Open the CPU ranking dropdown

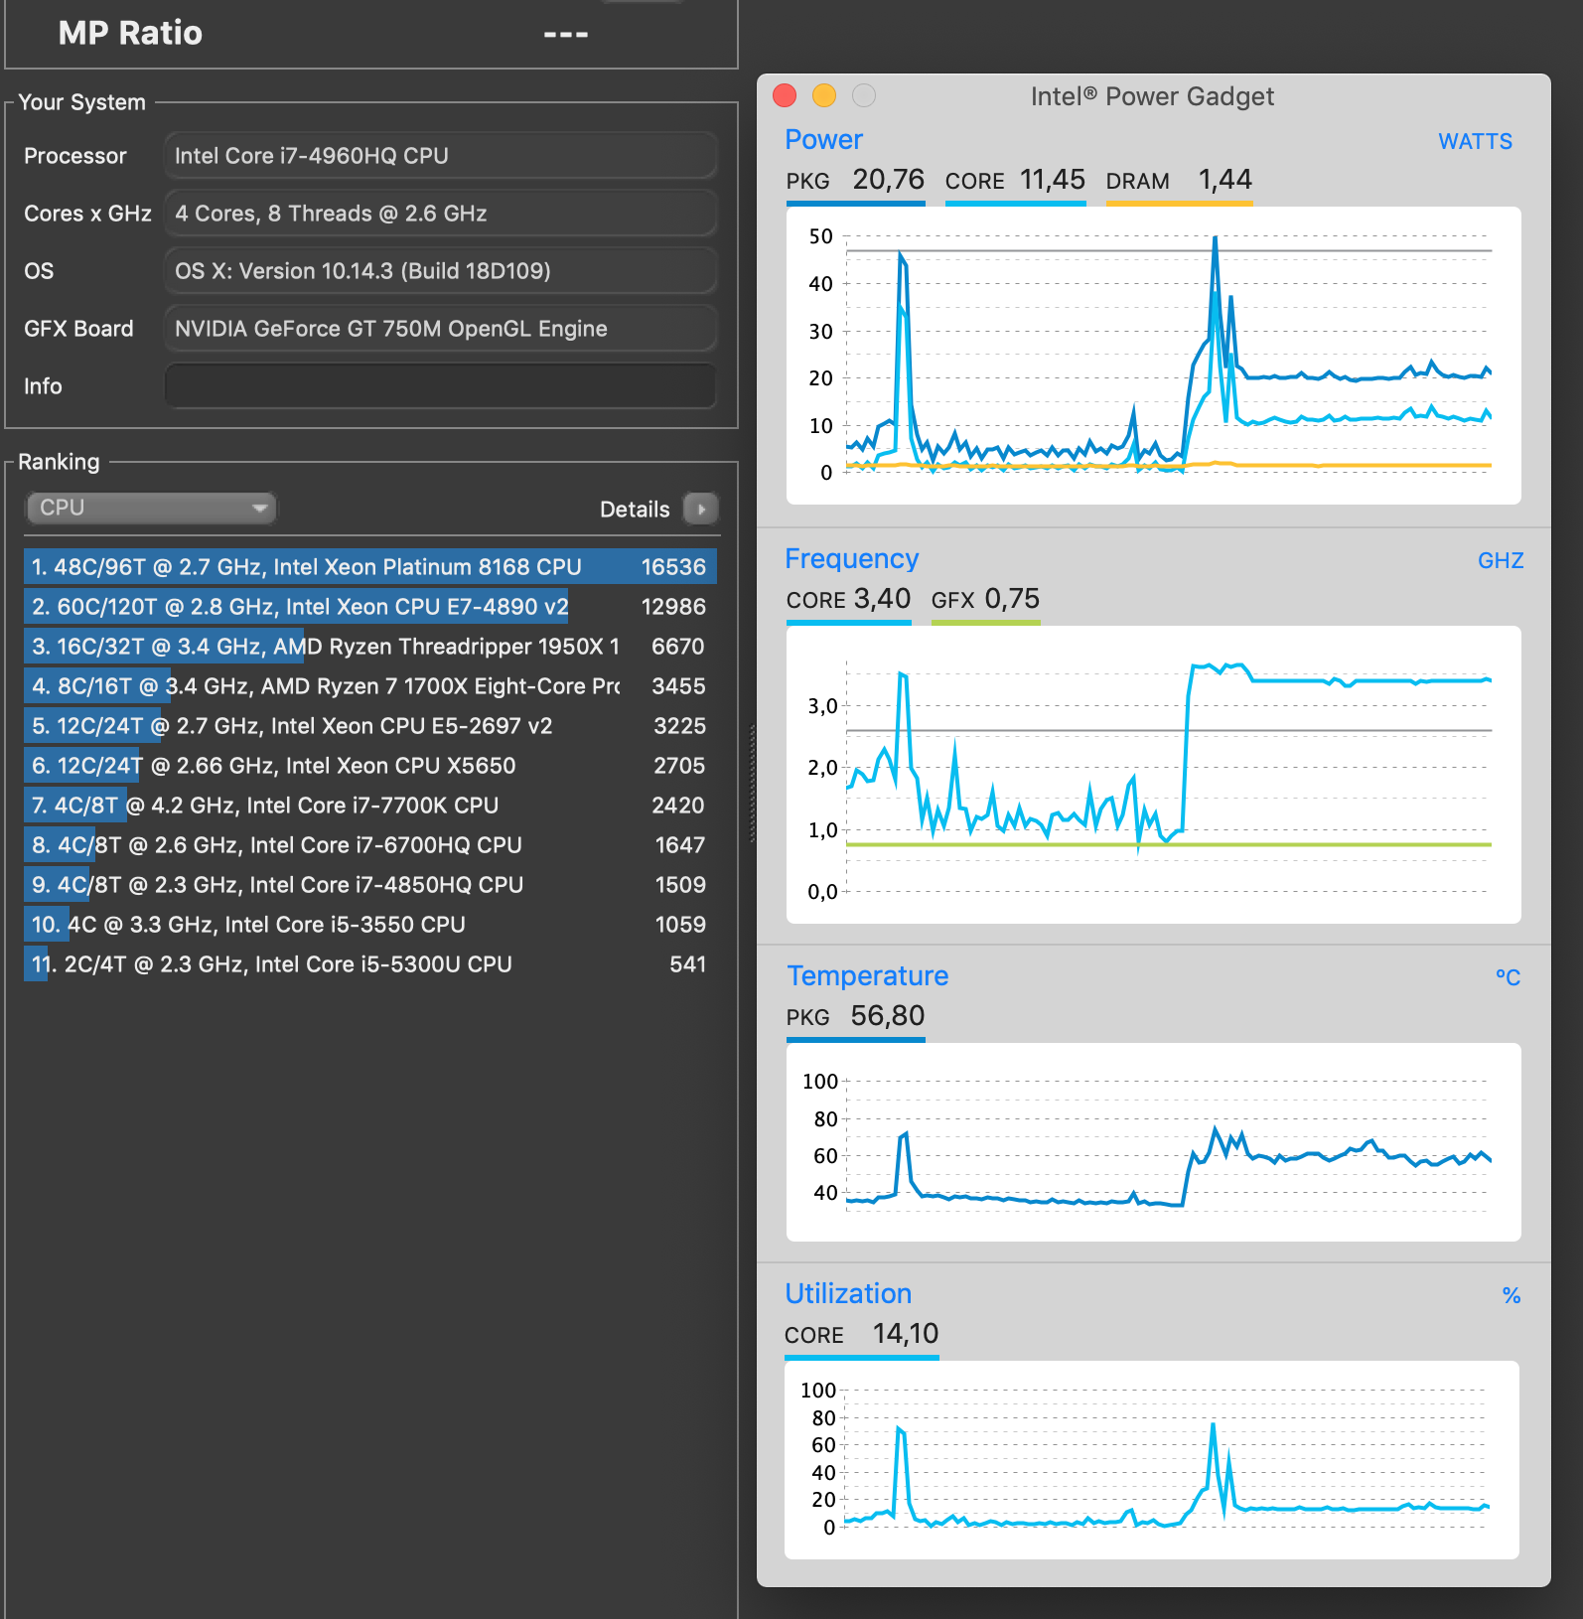(151, 508)
